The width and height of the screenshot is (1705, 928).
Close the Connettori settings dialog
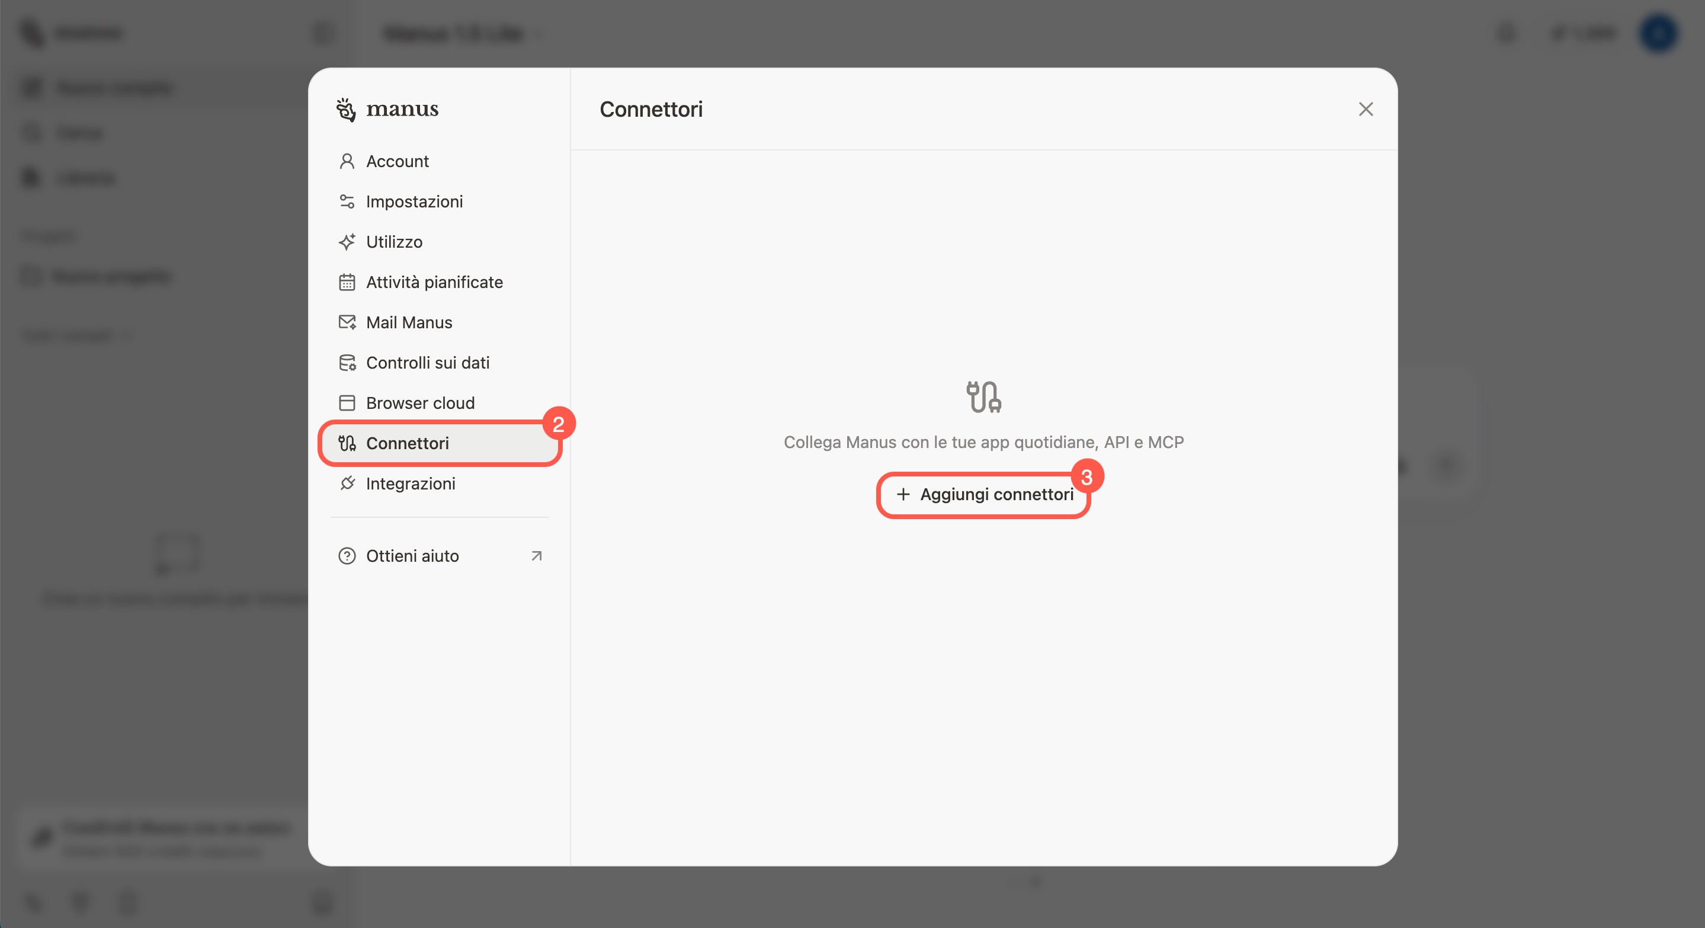pos(1366,109)
